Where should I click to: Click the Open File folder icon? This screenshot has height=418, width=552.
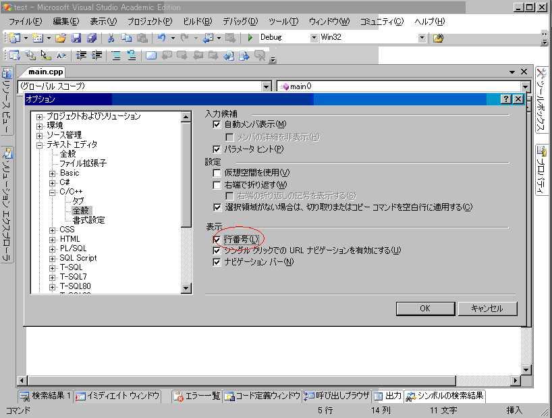(x=61, y=38)
